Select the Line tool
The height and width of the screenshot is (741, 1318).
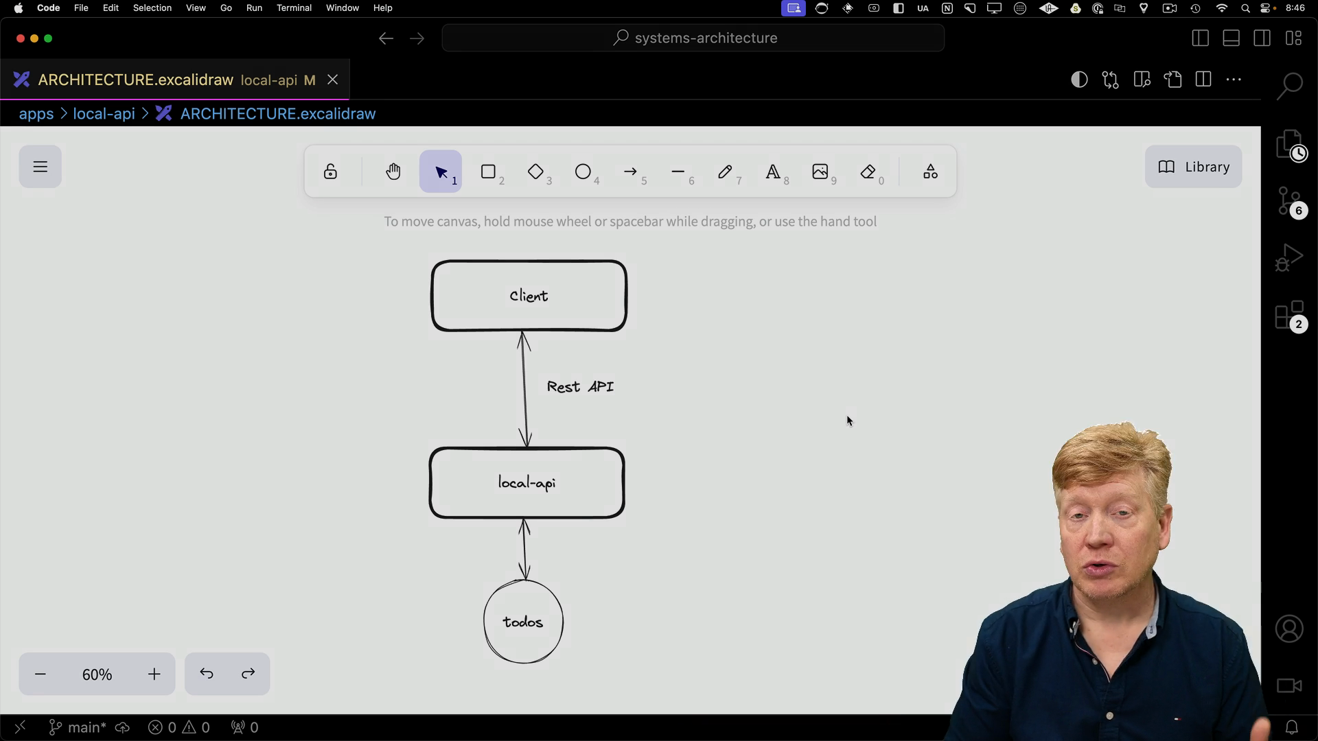tap(678, 172)
